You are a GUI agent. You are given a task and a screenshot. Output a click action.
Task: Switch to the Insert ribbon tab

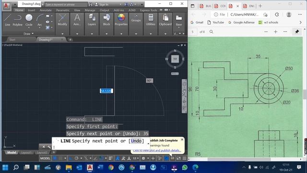pyautogui.click(x=31, y=10)
